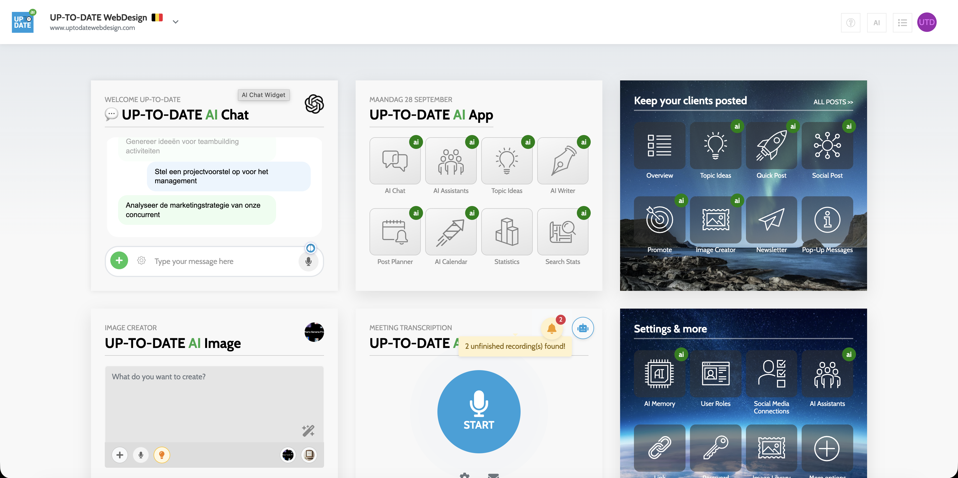Open Overview in Keep your clients posted

[659, 146]
